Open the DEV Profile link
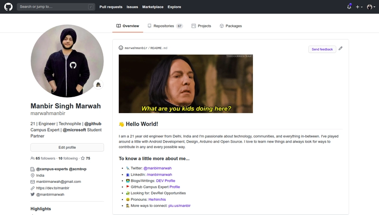Screen dimensions: 379x215 coord(165,181)
